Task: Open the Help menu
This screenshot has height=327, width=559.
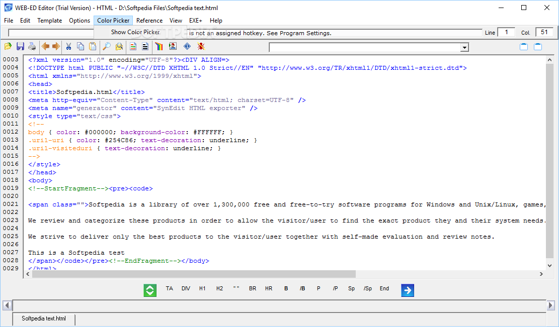Action: pyautogui.click(x=216, y=21)
